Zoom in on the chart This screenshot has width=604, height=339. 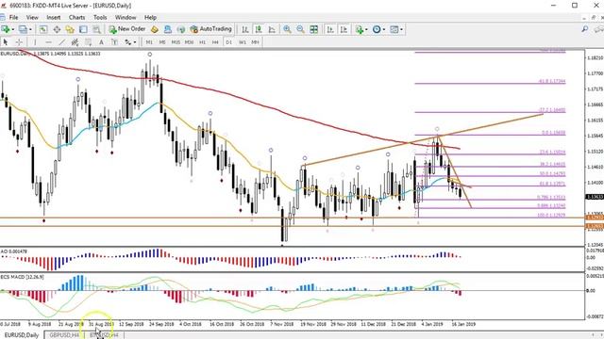(287, 29)
